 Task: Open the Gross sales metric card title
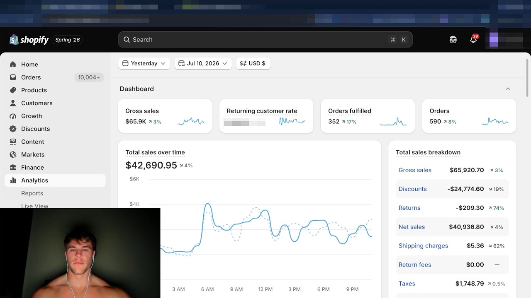tap(142, 111)
